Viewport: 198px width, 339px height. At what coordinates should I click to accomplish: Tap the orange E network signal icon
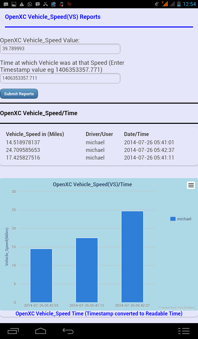165,4
